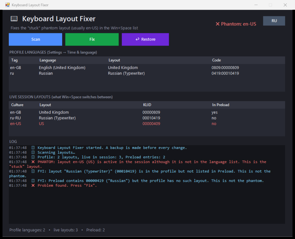Click the KLID column header
The image size is (295, 239).
[x=147, y=105]
